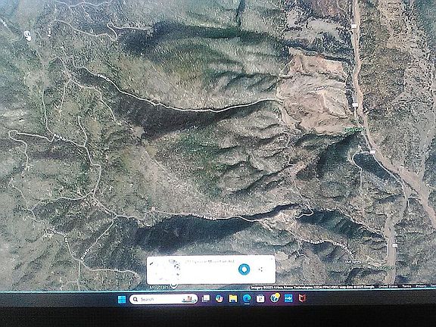Open Task View from the taskbar
436x327 pixels.
click(206, 299)
